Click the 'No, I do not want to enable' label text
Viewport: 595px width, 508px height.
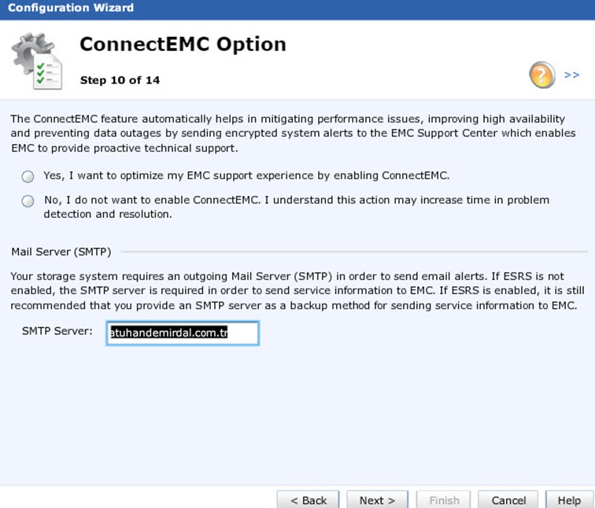(x=297, y=207)
